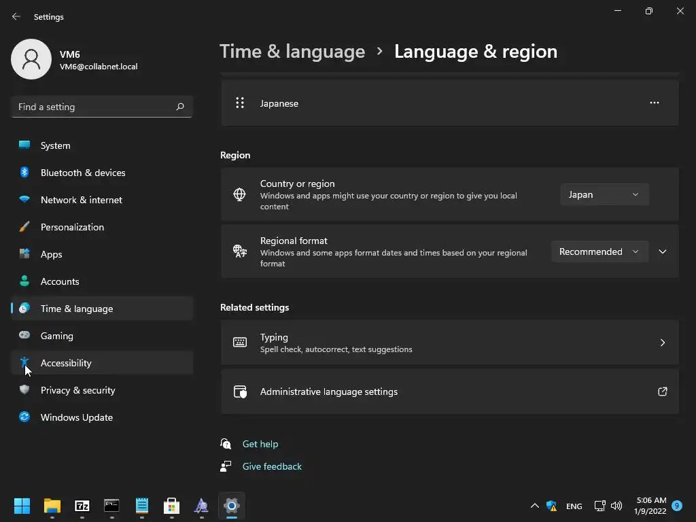Select the Japanese language row

[450, 103]
